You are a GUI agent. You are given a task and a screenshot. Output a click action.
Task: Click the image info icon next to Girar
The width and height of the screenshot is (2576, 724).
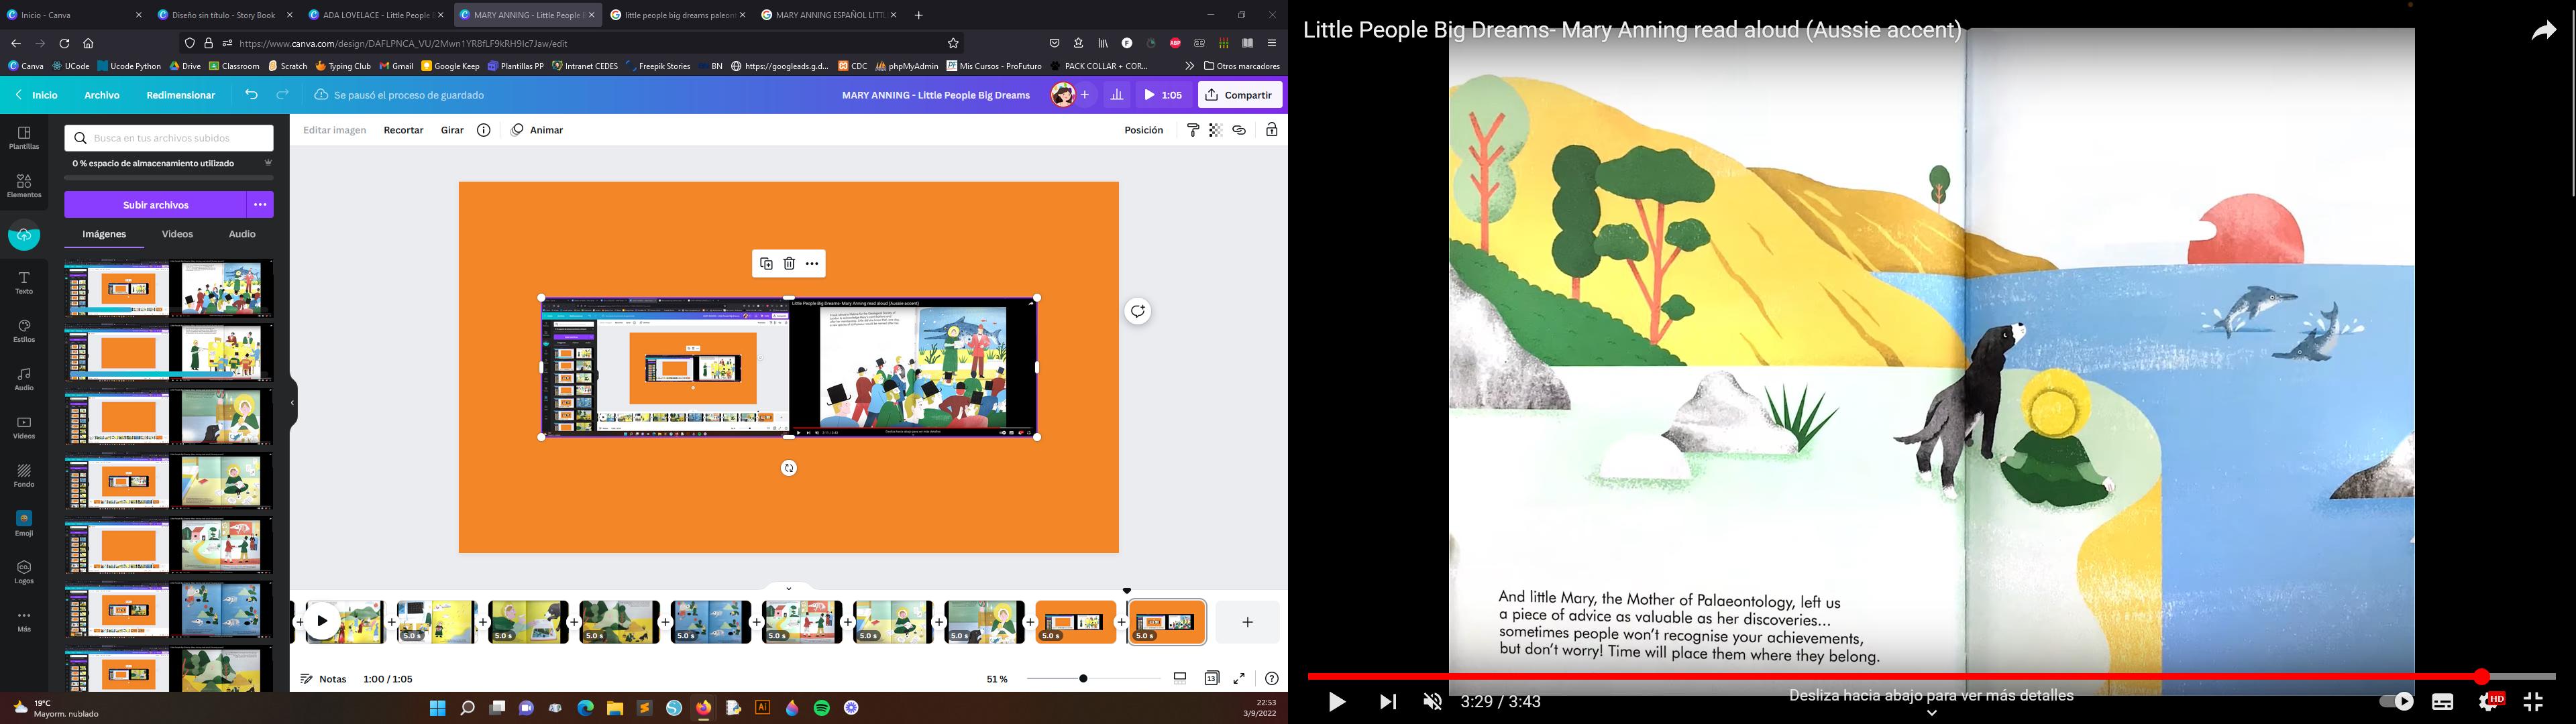click(x=484, y=130)
